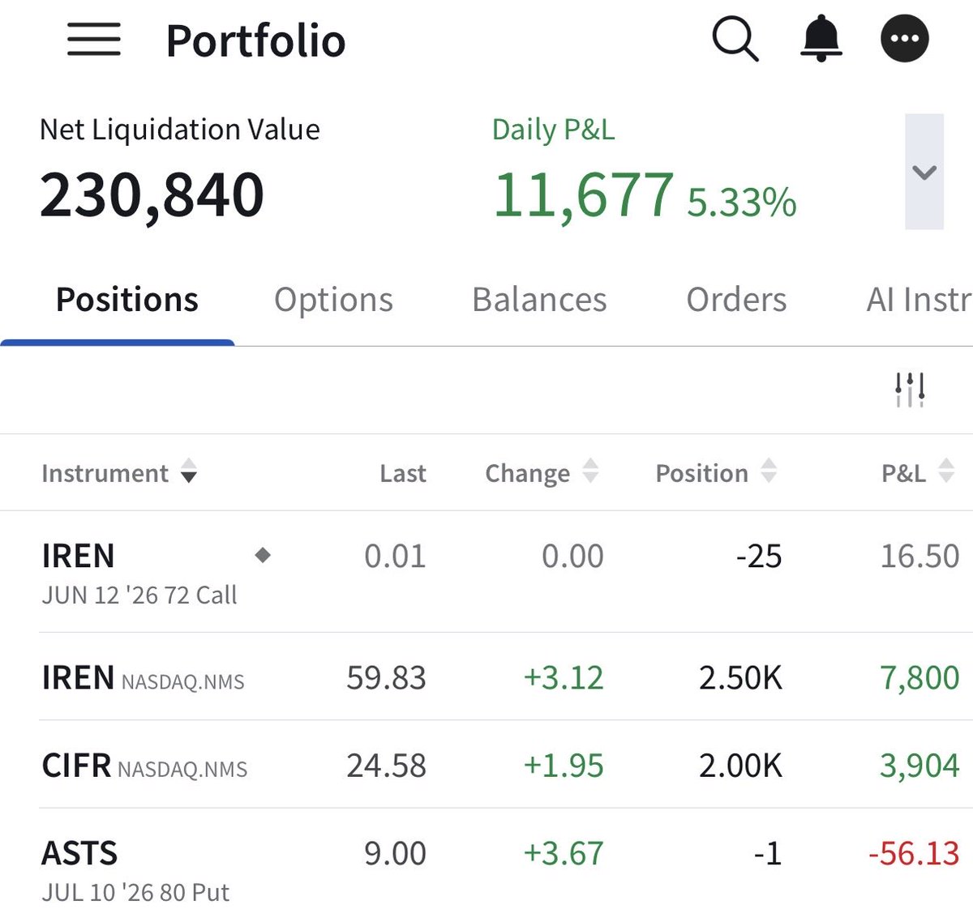Click the diamond marker on the IREN call row

point(263,555)
